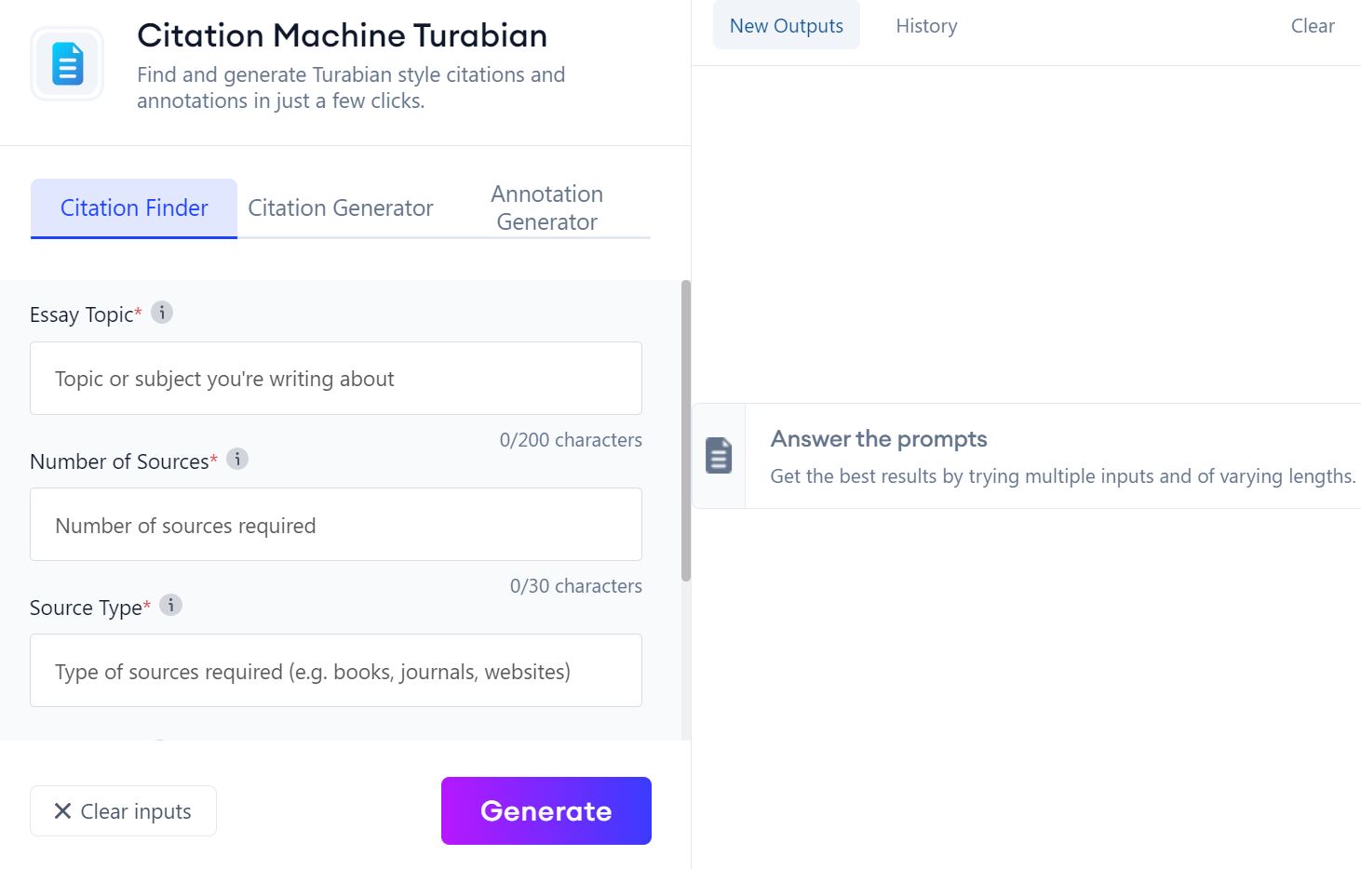1361x869 pixels.
Task: Click the Source Type info icon
Action: pos(170,605)
